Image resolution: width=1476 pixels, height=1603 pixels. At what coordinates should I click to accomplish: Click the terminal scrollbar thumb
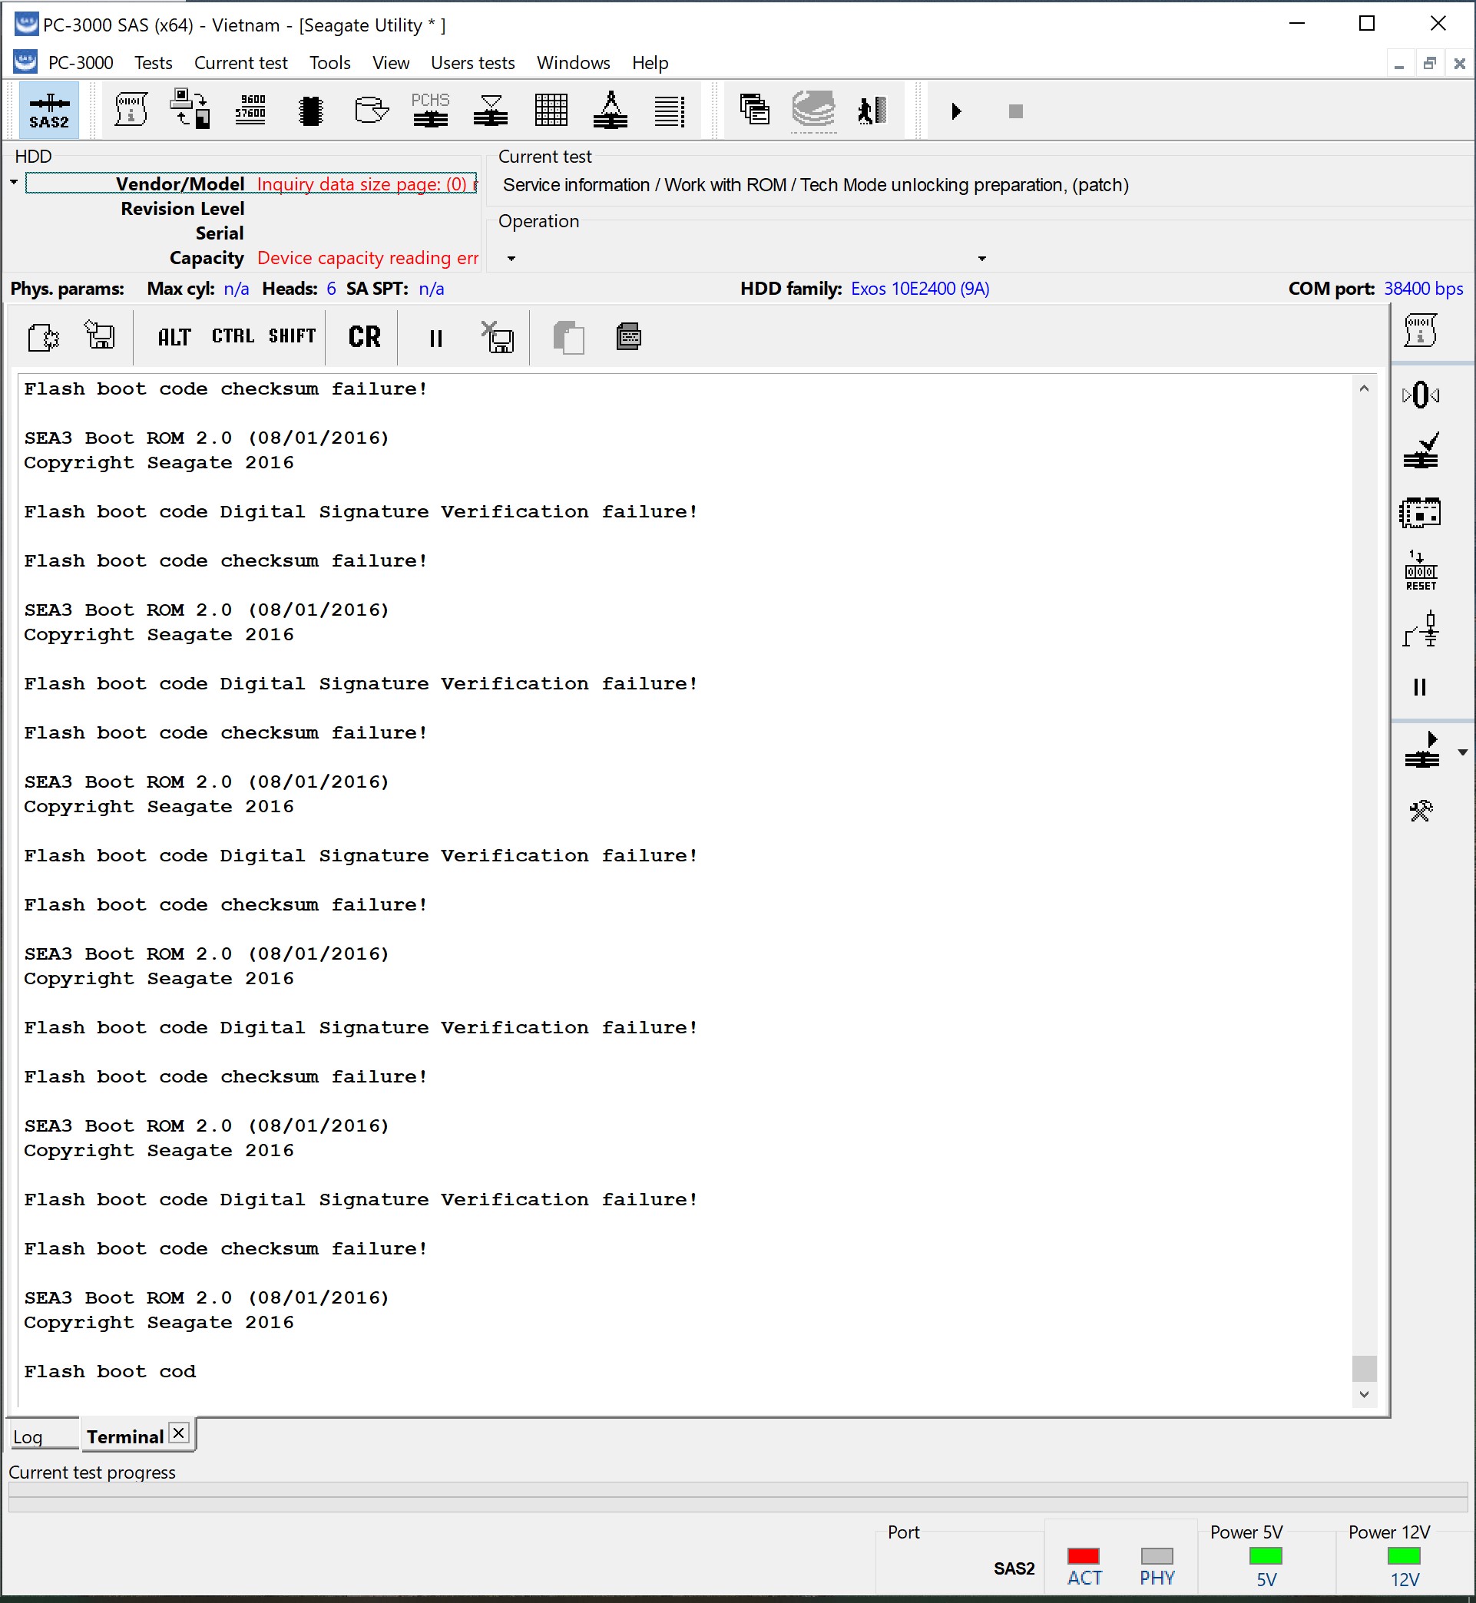(1364, 1368)
